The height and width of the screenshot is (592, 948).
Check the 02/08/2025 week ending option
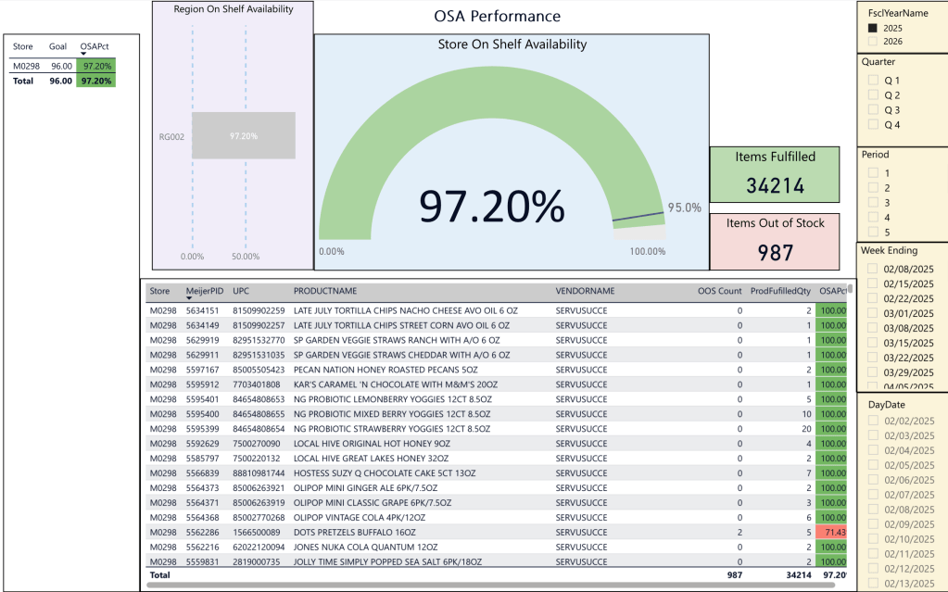tap(872, 269)
